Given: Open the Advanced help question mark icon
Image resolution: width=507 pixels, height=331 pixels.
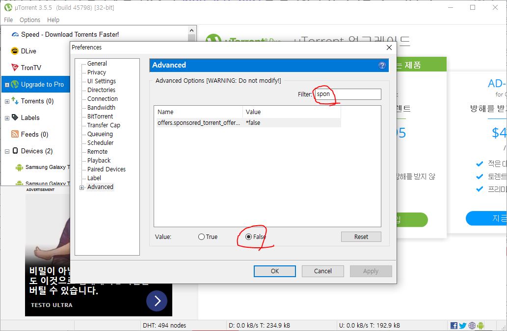Looking at the screenshot, I should click(382, 65).
